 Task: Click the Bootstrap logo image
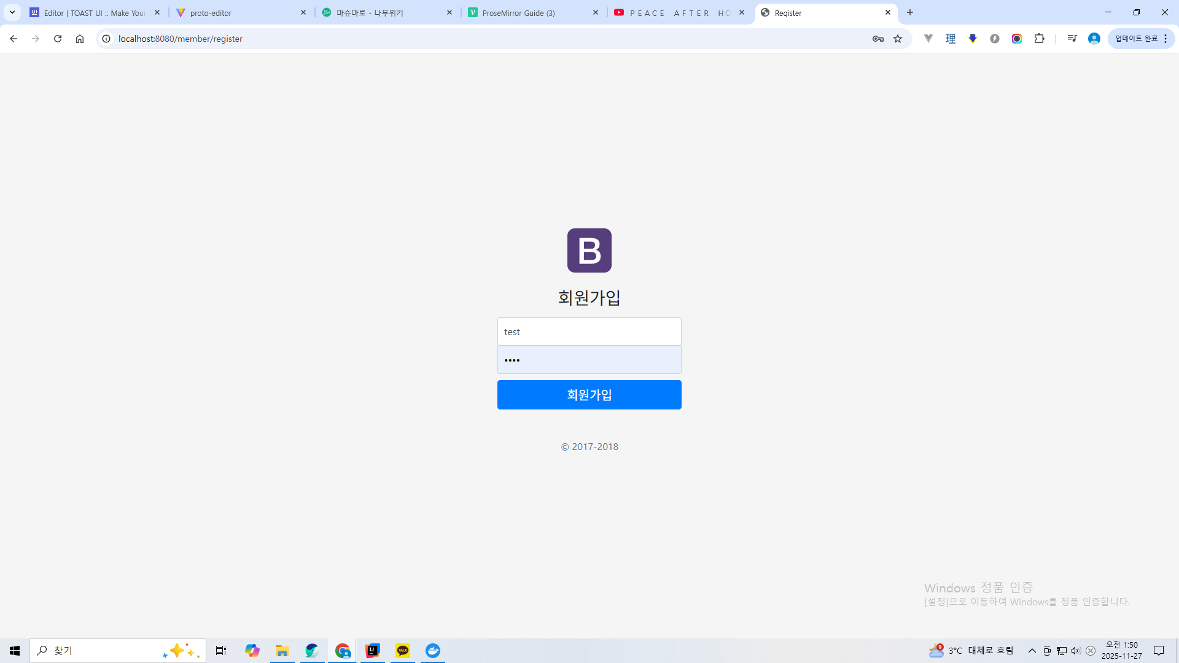pyautogui.click(x=589, y=250)
